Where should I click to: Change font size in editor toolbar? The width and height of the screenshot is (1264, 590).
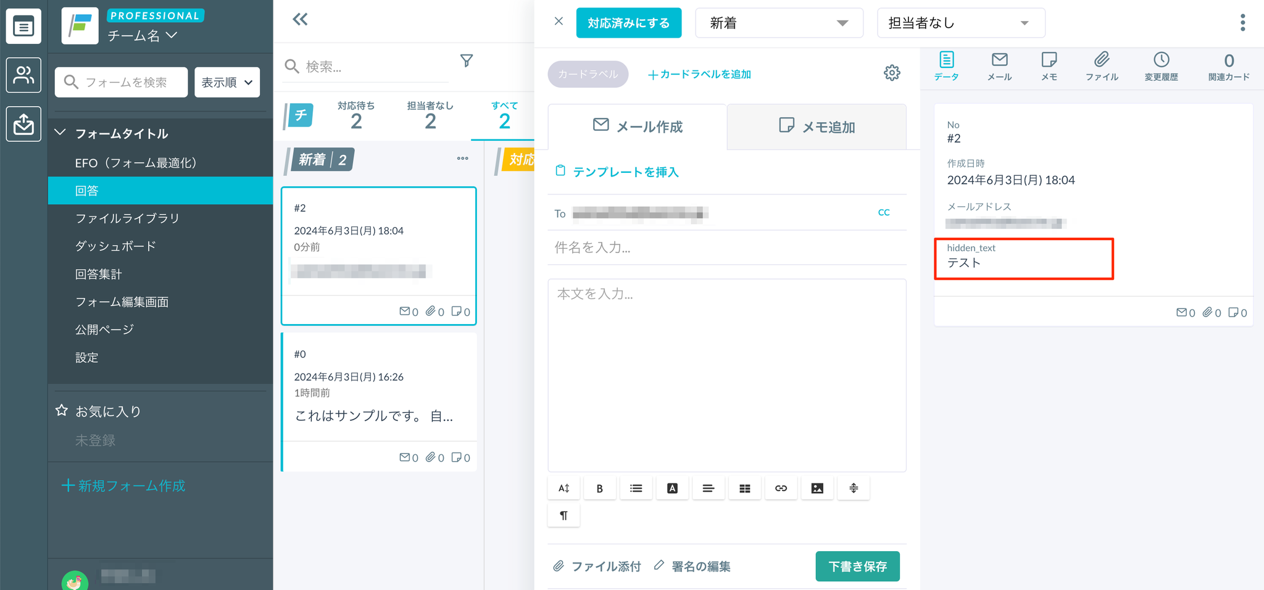(564, 488)
